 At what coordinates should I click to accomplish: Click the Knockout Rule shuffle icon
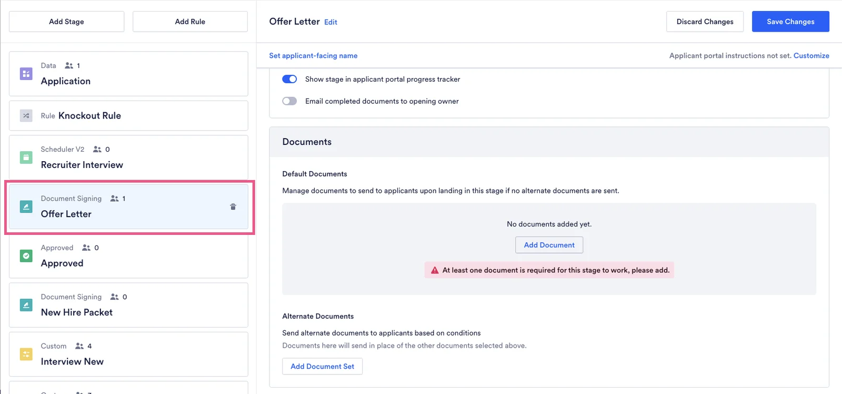[x=26, y=115]
